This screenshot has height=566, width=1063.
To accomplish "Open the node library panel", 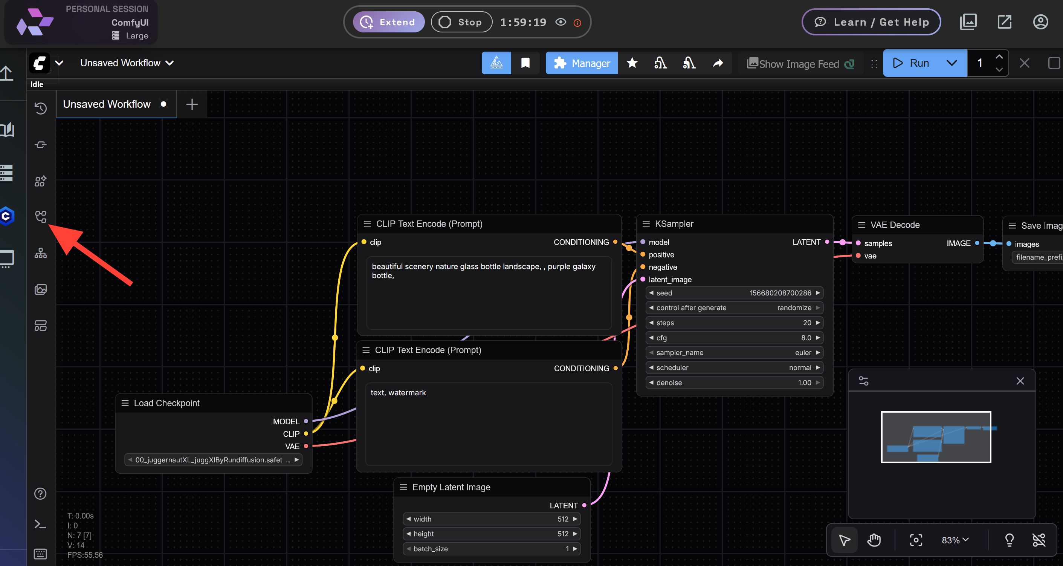I will click(x=40, y=181).
